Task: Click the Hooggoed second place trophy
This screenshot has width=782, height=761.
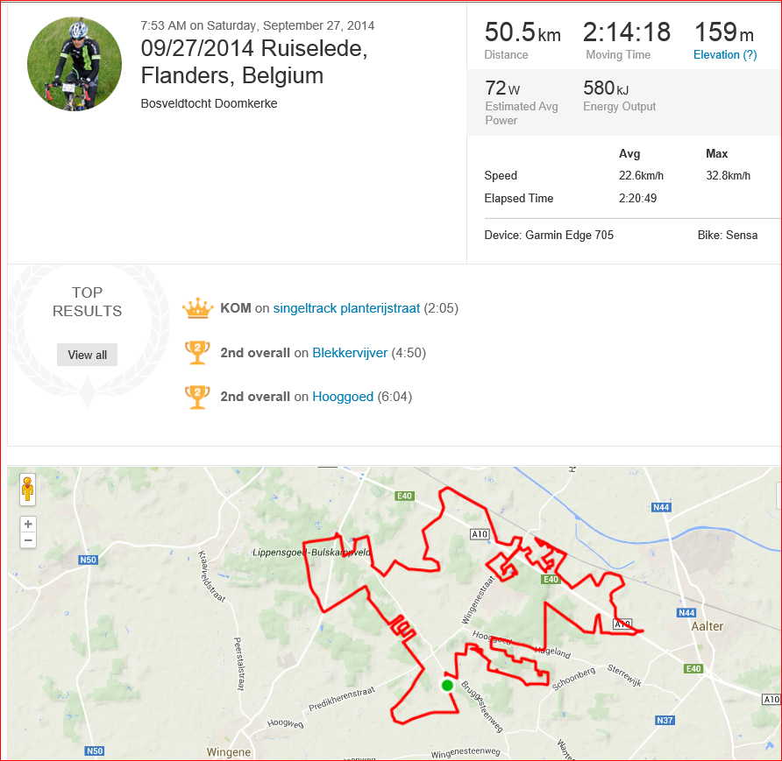Action: tap(197, 397)
